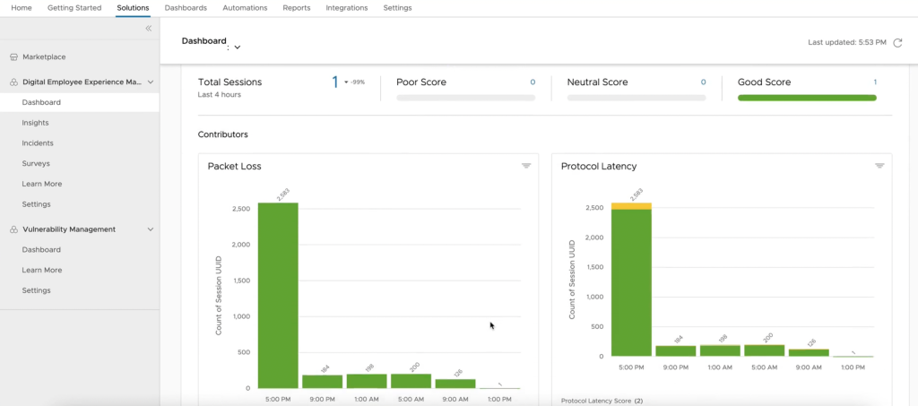
Task: Open Surveys in the sidebar
Action: (36, 164)
